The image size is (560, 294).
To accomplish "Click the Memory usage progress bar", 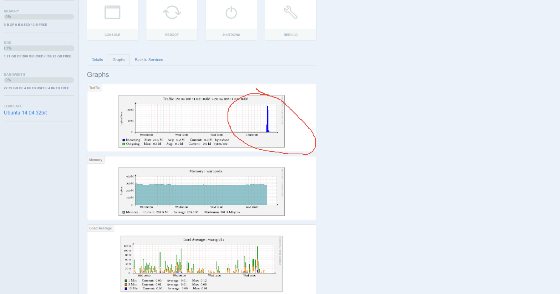I will 39,17.
